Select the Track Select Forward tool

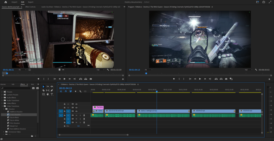click(x=48, y=86)
